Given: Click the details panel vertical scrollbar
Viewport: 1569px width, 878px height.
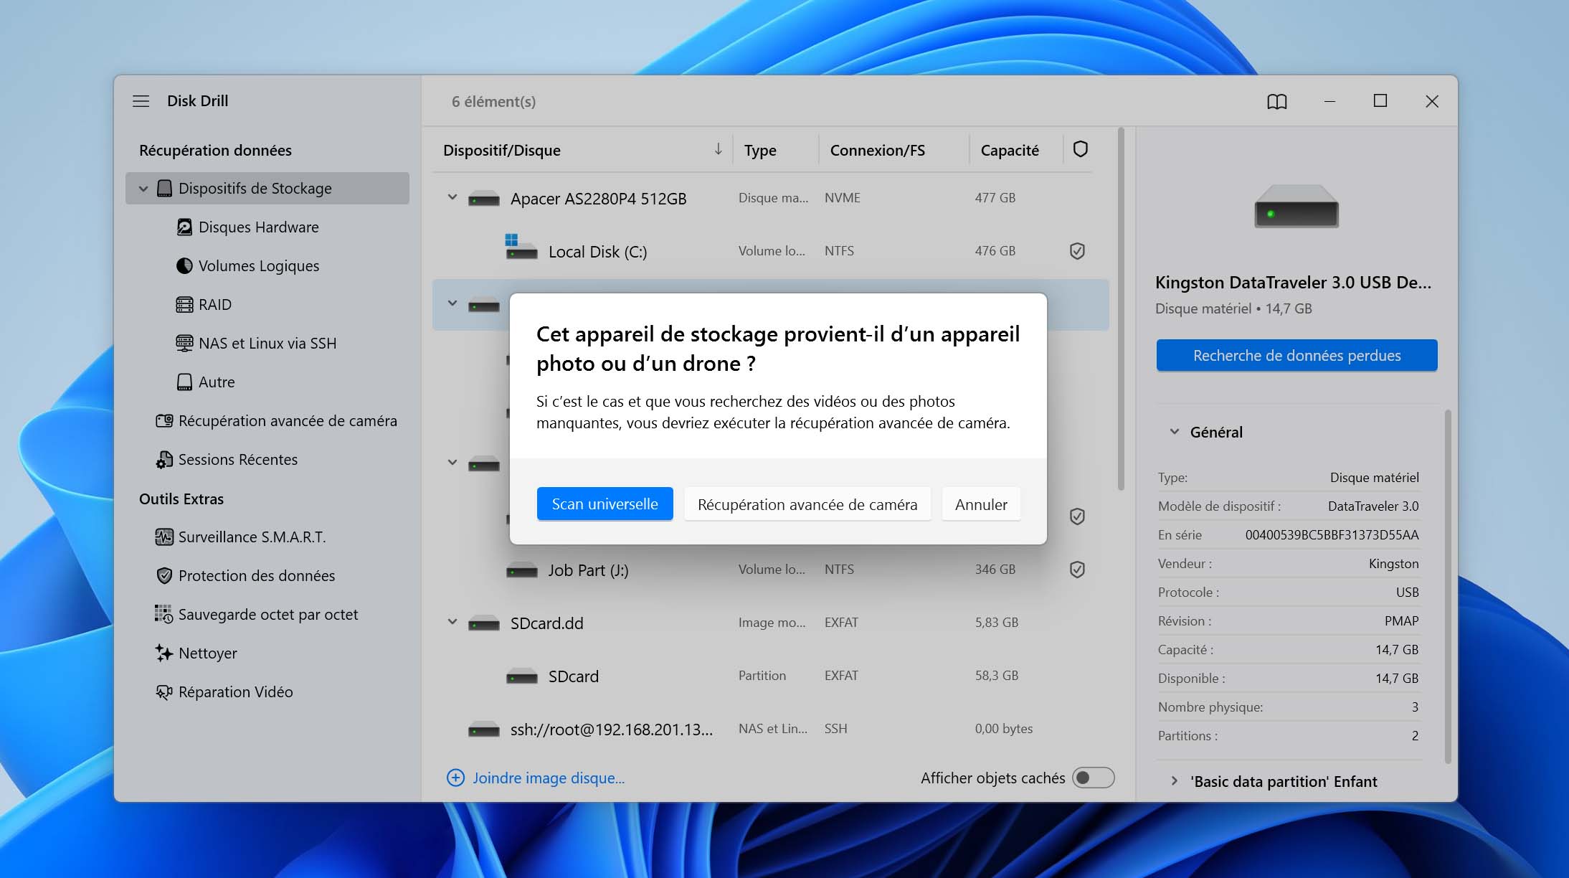Looking at the screenshot, I should click(1447, 586).
